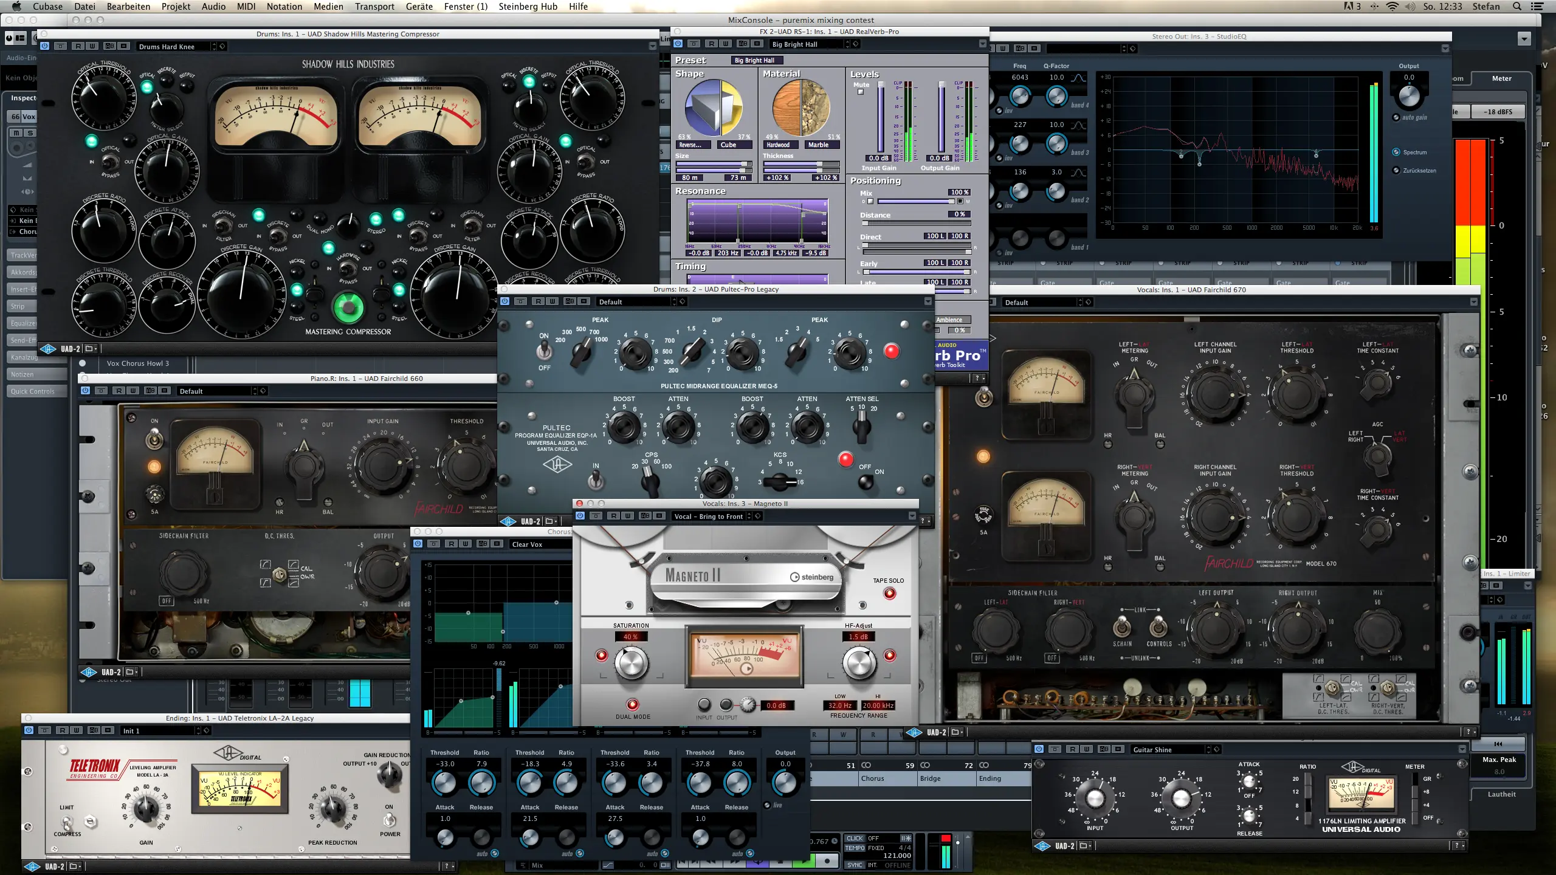Enable Spectrum display in StudioEQ
The height and width of the screenshot is (875, 1556).
tap(1396, 152)
